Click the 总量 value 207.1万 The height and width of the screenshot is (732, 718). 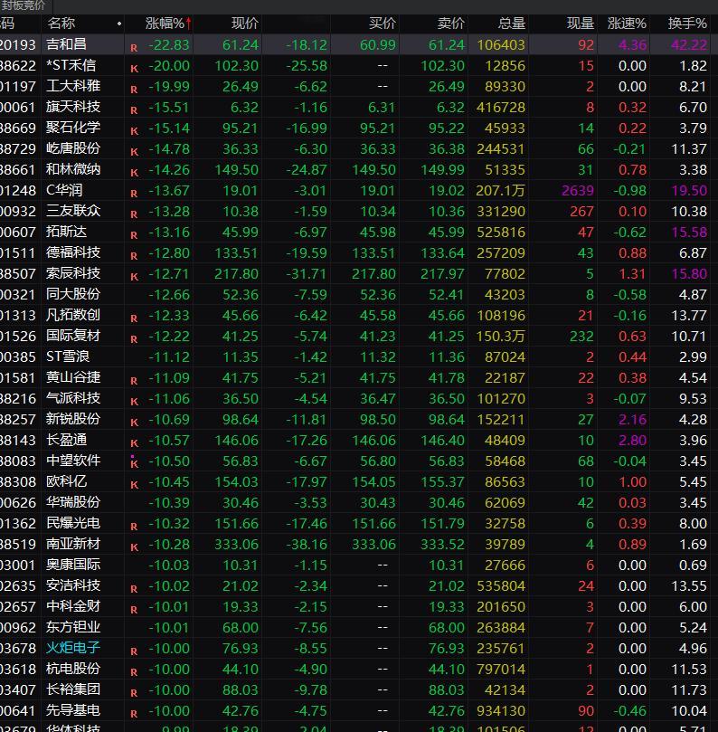coord(501,191)
